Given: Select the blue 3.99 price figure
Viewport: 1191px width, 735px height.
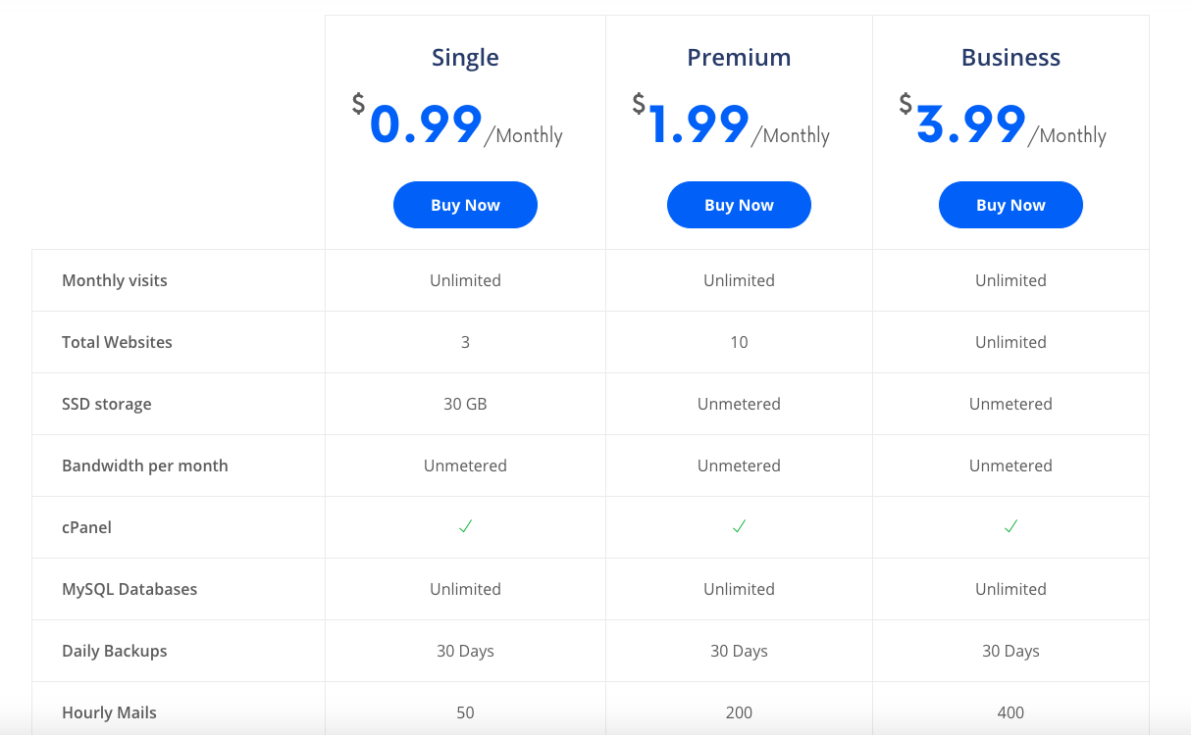Looking at the screenshot, I should coord(971,124).
